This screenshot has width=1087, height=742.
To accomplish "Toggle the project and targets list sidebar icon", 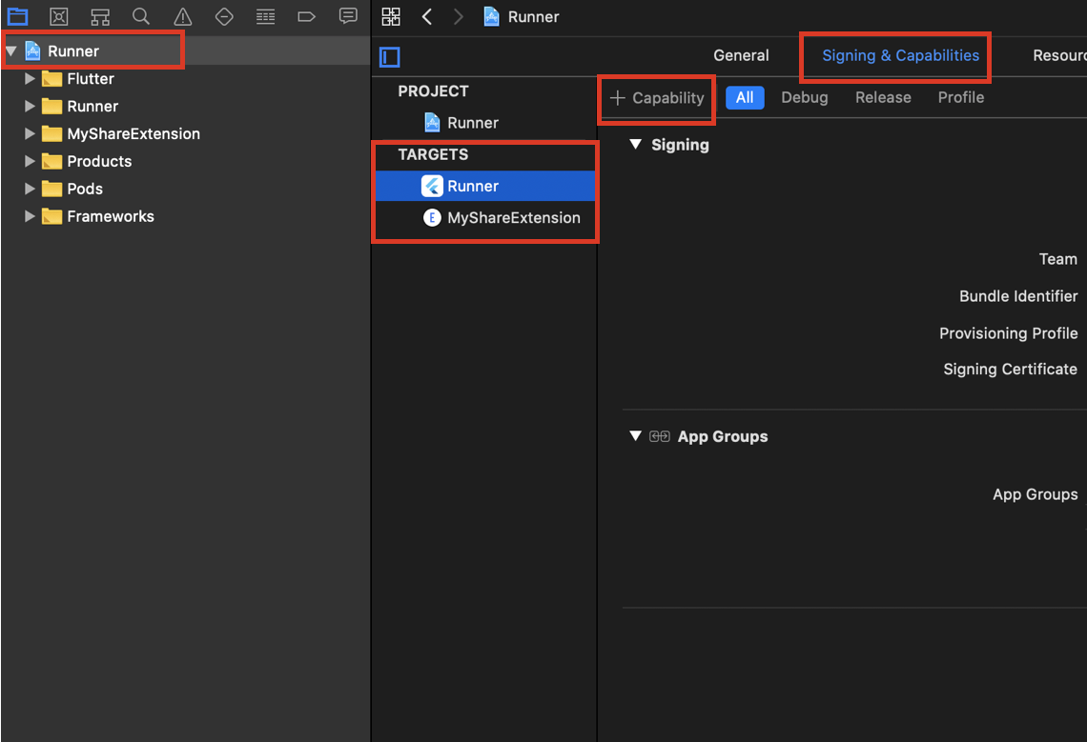I will (x=390, y=57).
